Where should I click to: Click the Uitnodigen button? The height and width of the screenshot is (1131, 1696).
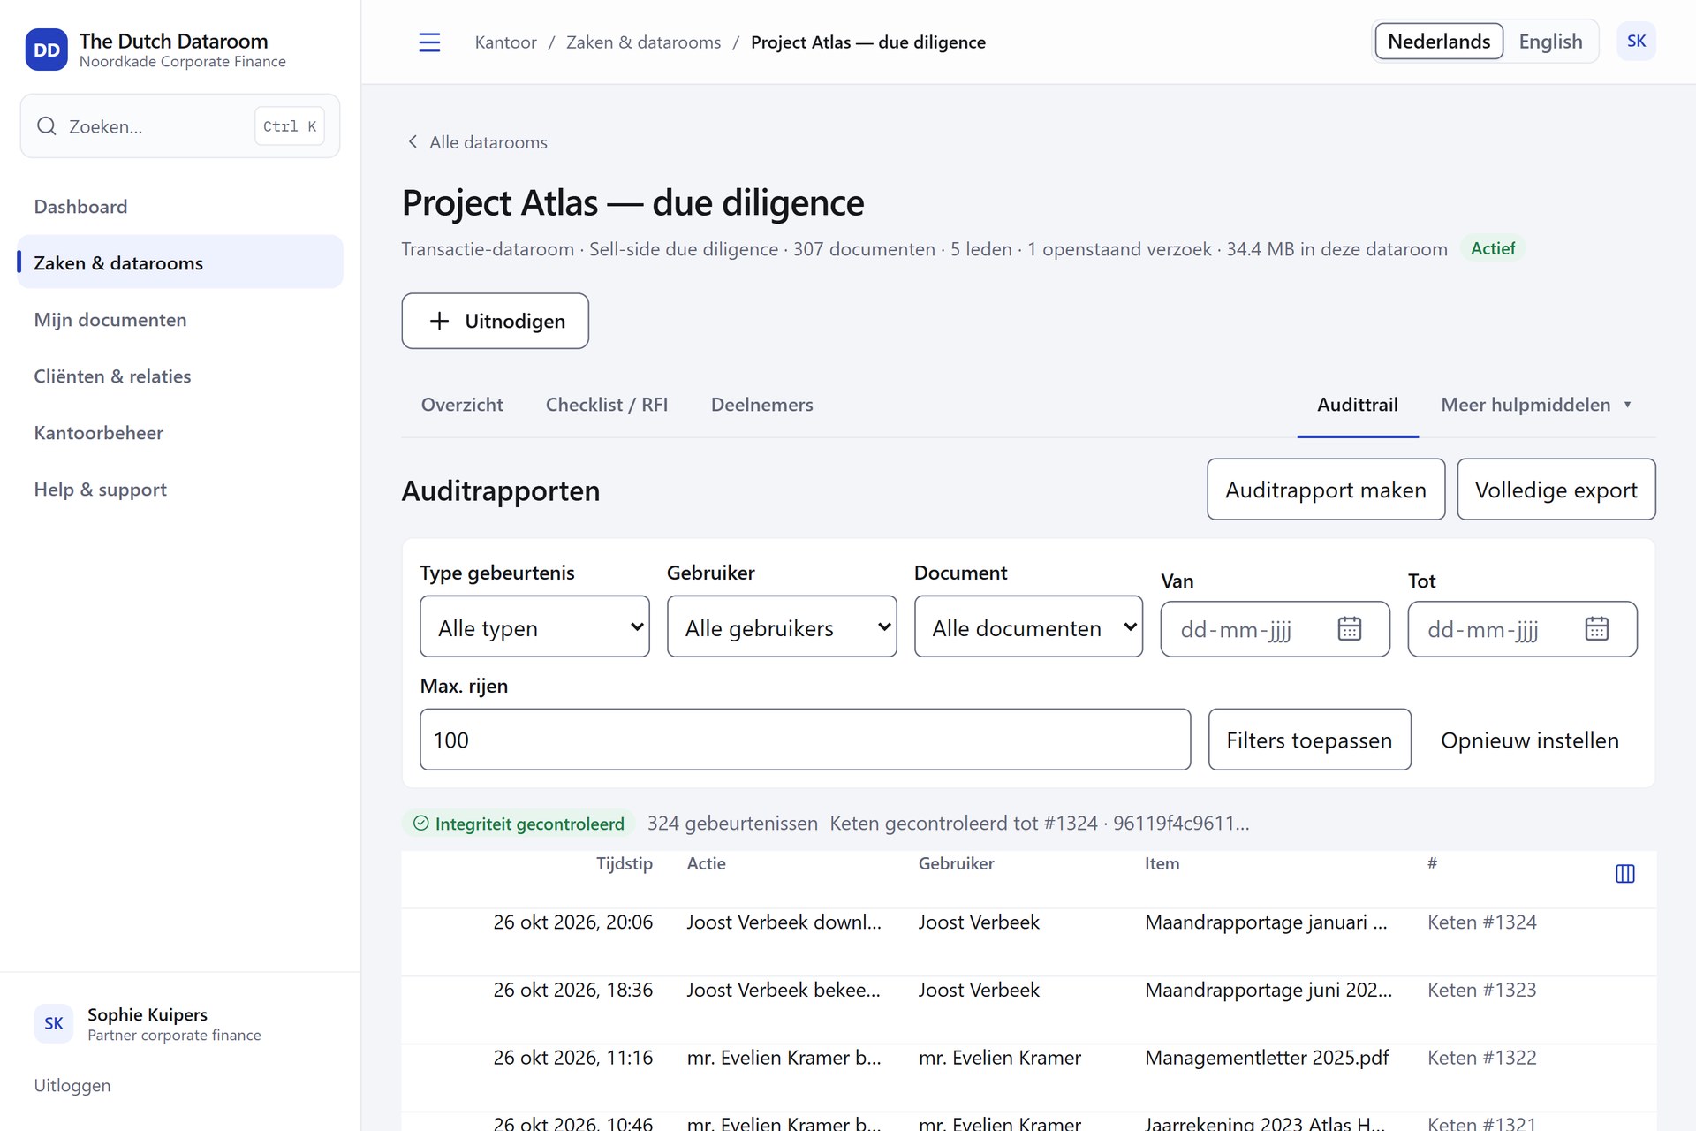tap(495, 321)
